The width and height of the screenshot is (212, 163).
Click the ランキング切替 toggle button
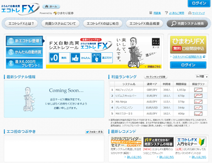pos(156,77)
